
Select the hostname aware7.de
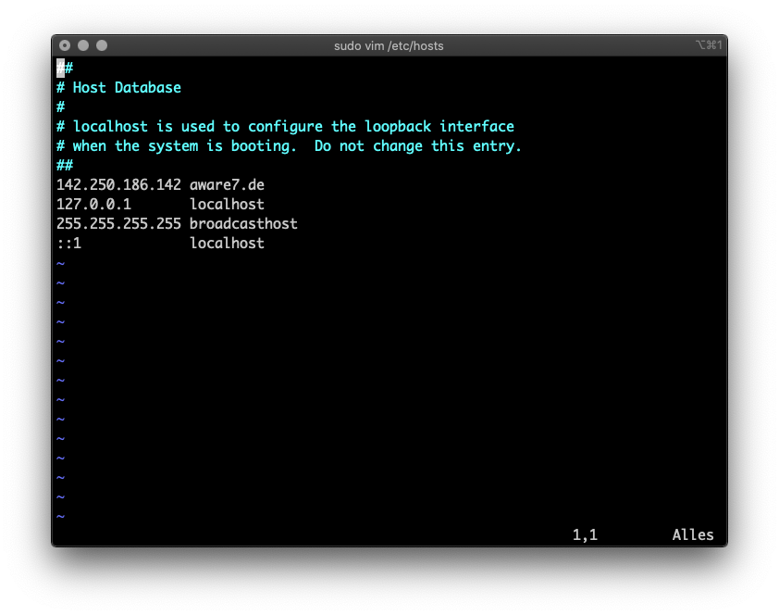226,184
